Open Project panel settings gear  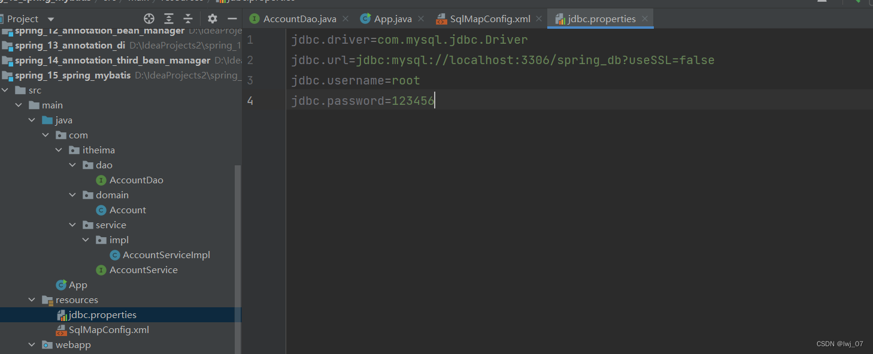click(x=213, y=19)
